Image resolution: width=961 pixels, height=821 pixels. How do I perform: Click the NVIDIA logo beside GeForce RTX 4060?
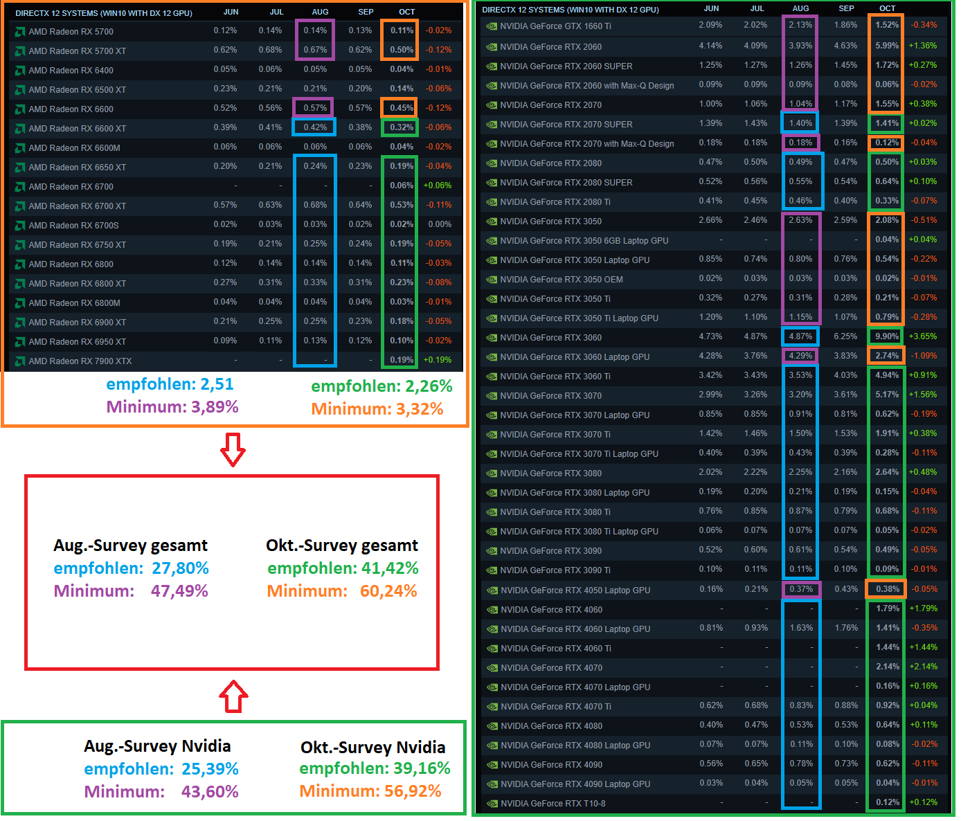pyautogui.click(x=492, y=610)
